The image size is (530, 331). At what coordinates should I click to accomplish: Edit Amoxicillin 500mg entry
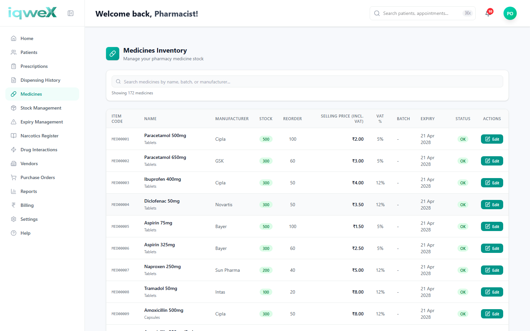pyautogui.click(x=492, y=314)
